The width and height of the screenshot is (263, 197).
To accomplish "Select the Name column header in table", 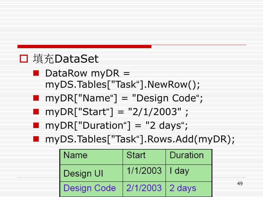I will (76, 155).
